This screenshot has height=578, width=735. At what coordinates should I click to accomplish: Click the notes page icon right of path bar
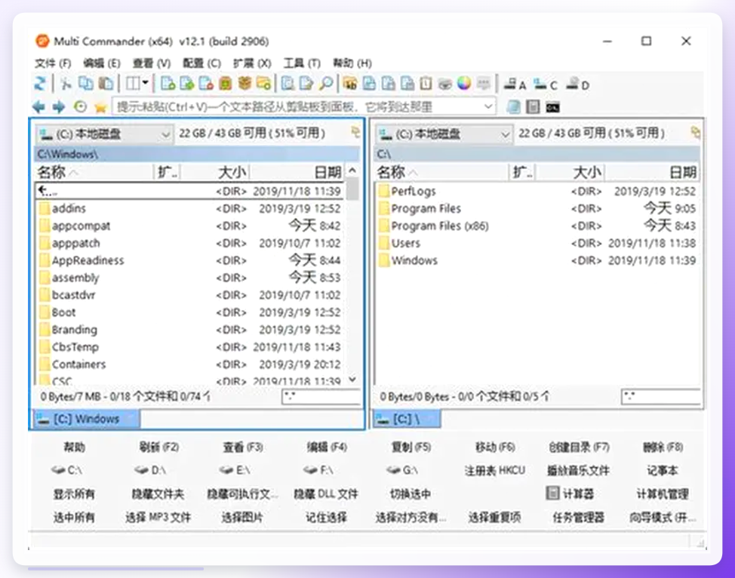[514, 107]
